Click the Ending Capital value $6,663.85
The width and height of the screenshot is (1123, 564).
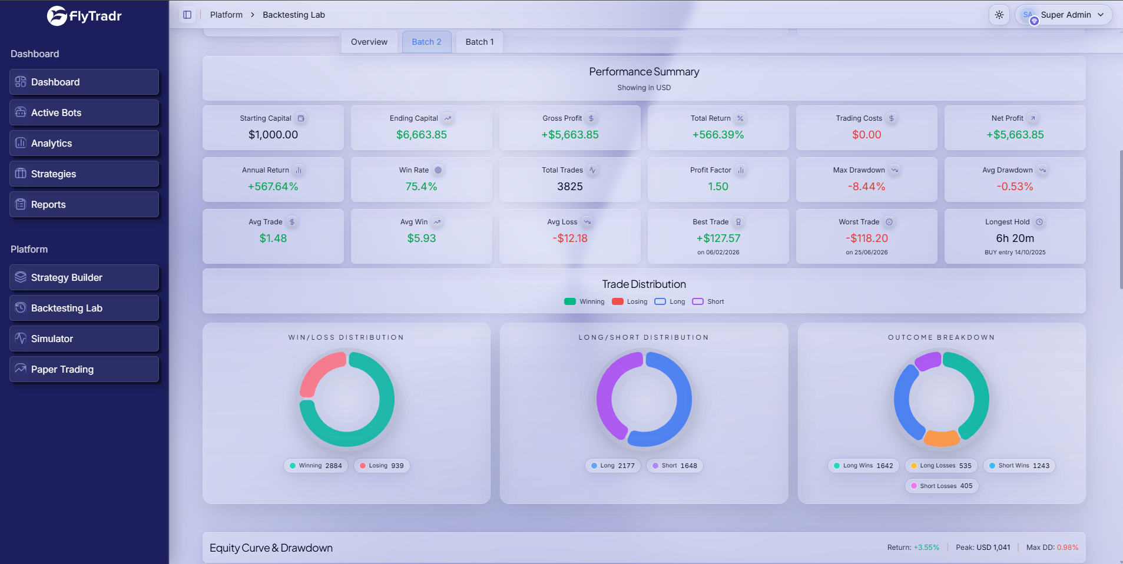422,135
